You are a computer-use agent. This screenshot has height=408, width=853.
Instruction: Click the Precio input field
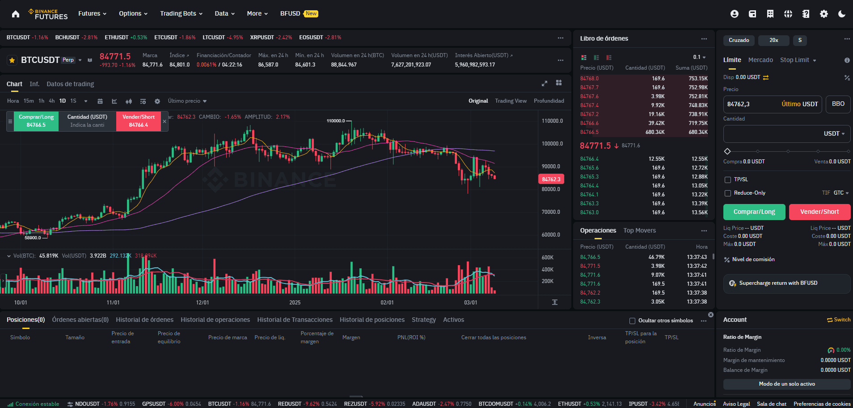click(x=773, y=104)
